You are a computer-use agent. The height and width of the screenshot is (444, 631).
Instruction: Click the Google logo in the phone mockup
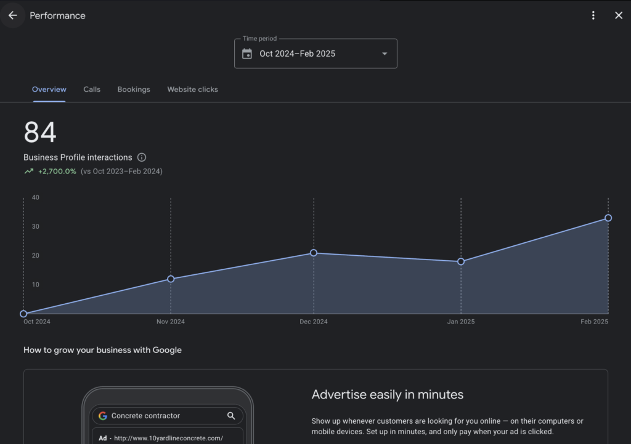pos(103,416)
